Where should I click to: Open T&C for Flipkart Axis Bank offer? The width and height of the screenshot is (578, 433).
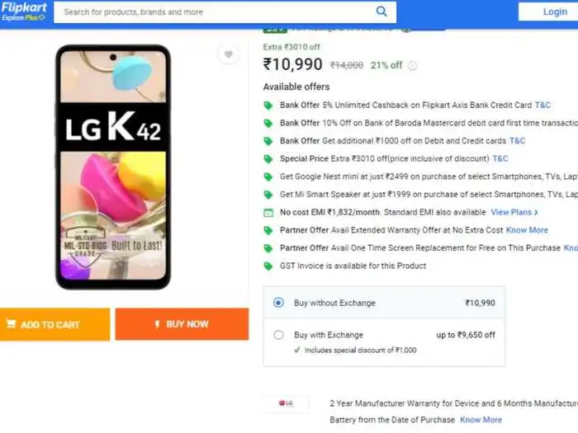(x=542, y=106)
